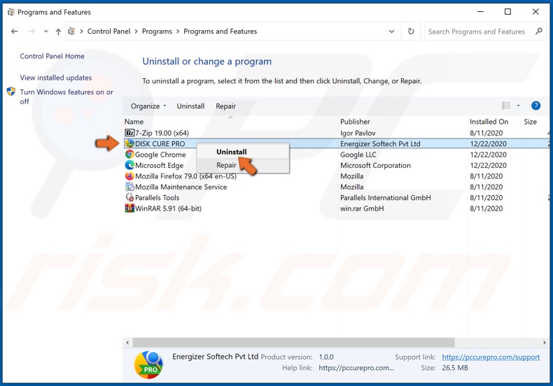This screenshot has width=553, height=386.
Task: Click the Mozilla Maintenance Service icon
Action: [x=129, y=187]
